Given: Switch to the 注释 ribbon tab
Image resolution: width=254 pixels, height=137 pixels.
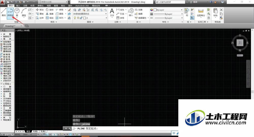Looking at the screenshot, I should 25,6.
